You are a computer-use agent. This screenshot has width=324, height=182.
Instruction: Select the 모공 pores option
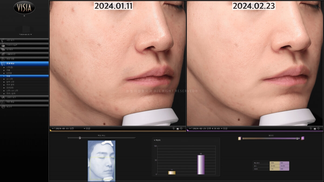pyautogui.click(x=24, y=76)
